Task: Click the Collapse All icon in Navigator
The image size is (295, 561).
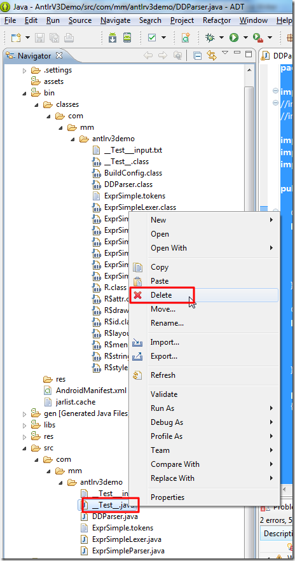Action: pos(197,56)
